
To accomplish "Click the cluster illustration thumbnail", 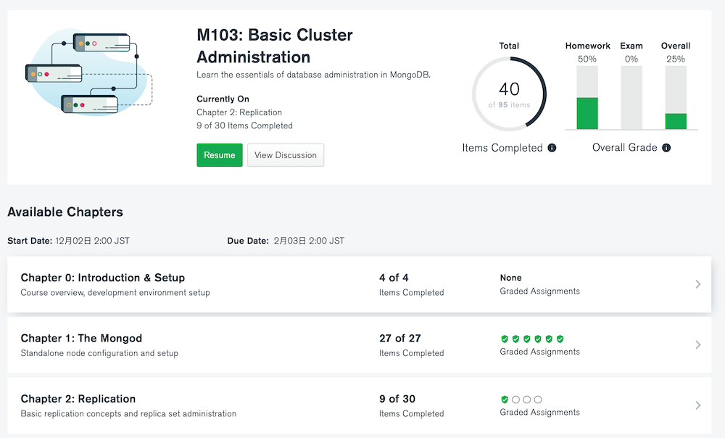I will pyautogui.click(x=88, y=72).
